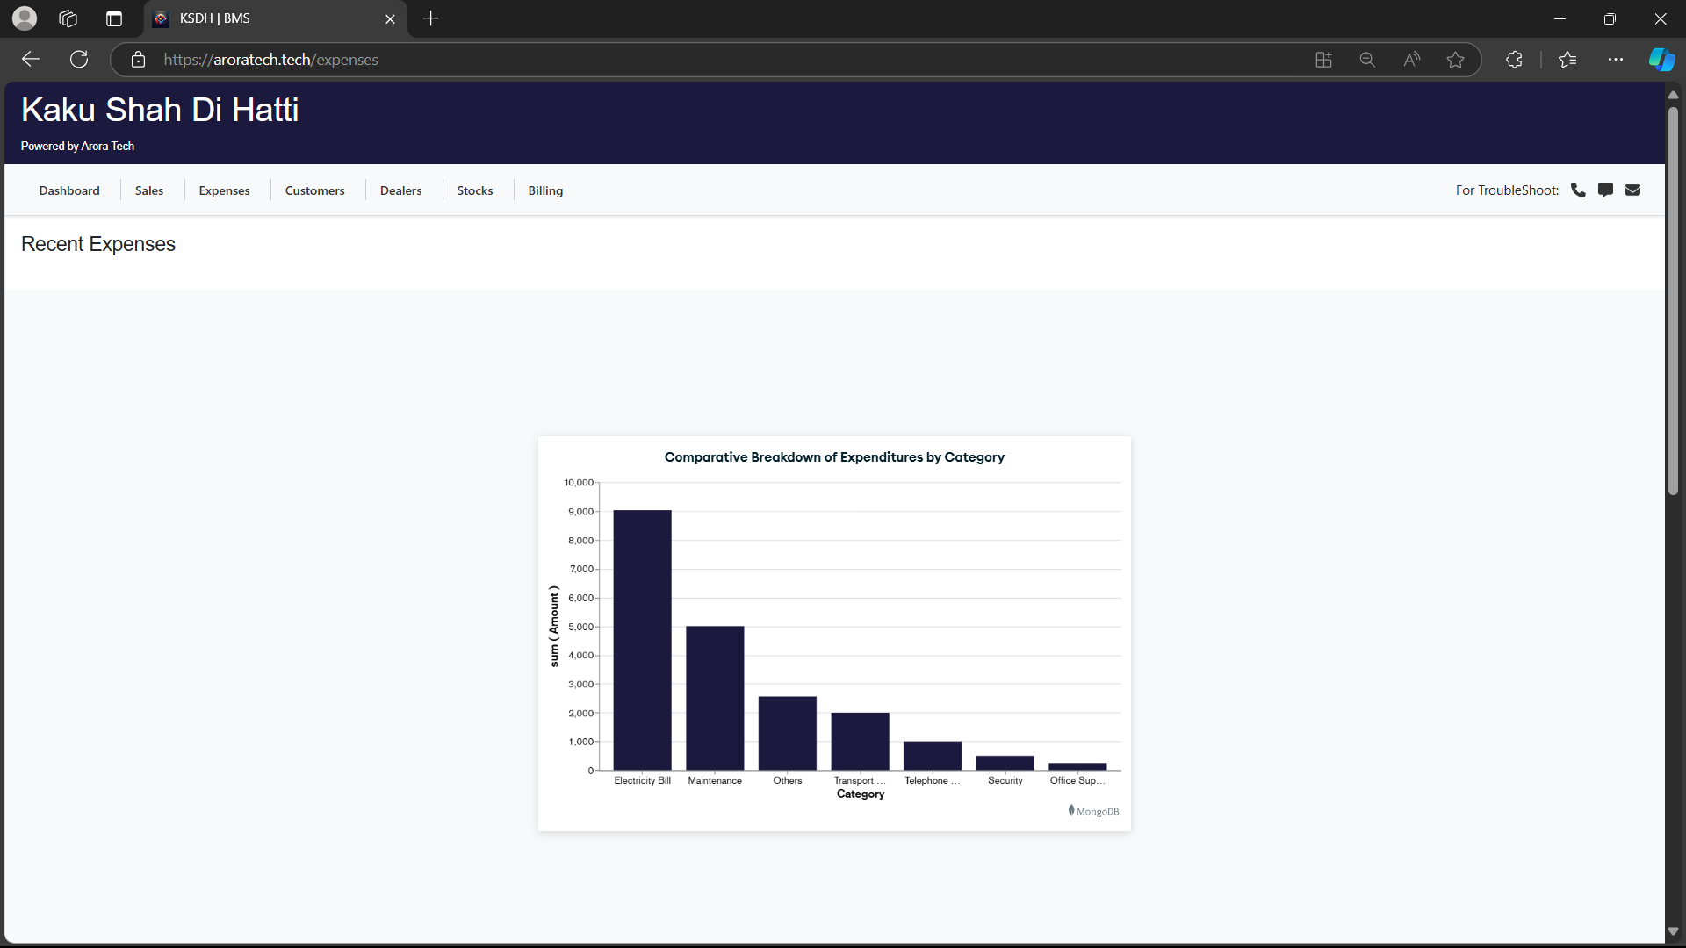
Task: Click the address bar URL field
Action: 615,60
